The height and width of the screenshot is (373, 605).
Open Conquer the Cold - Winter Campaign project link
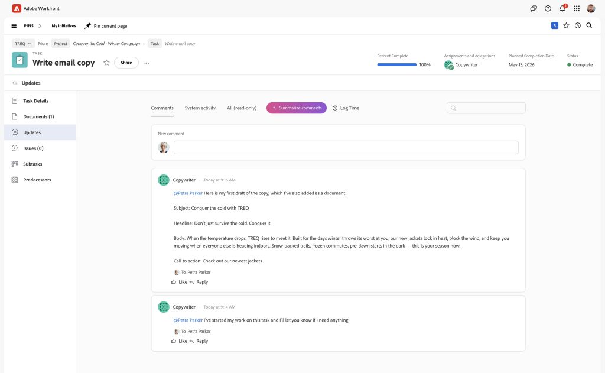coord(106,44)
